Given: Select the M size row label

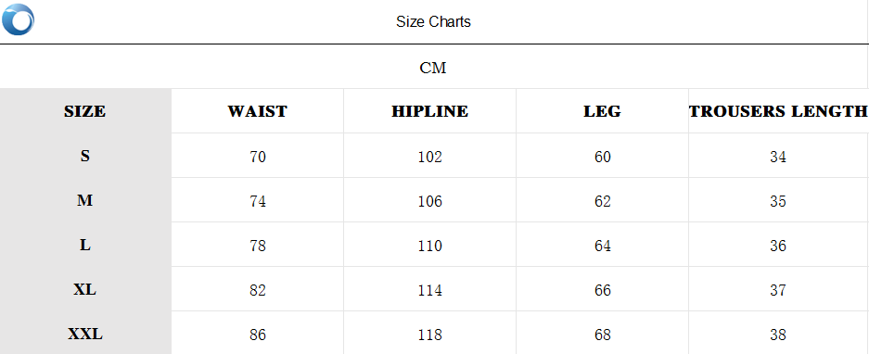Looking at the screenshot, I should click(84, 200).
